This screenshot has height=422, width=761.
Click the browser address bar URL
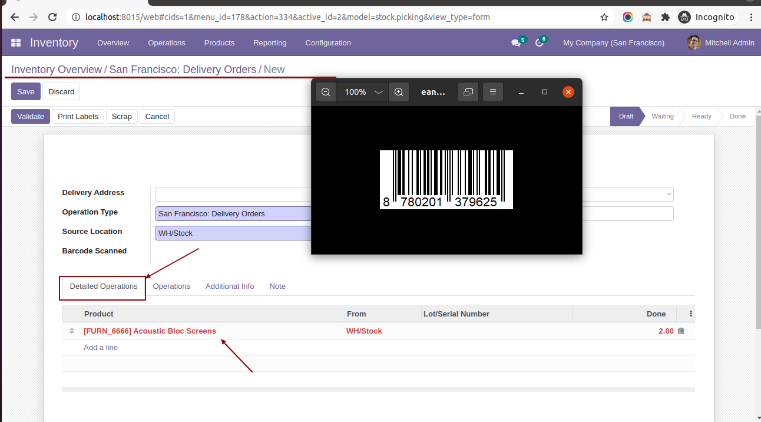[x=287, y=17]
